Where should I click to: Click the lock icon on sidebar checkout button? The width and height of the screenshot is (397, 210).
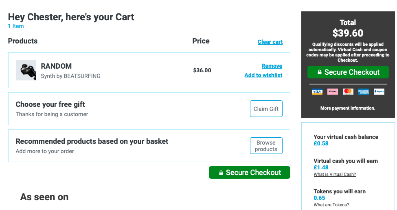(x=320, y=72)
